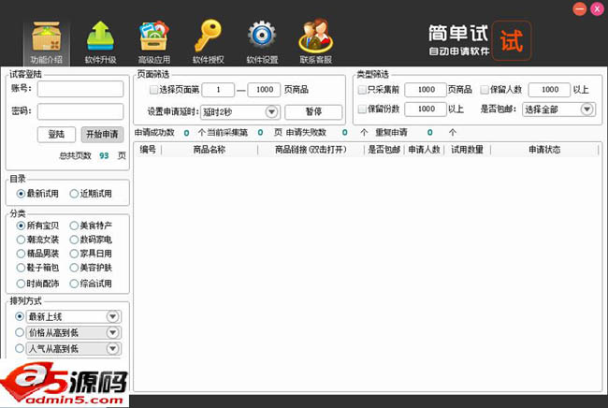
Task: Click the 申请失败数 label
Action: pos(306,133)
